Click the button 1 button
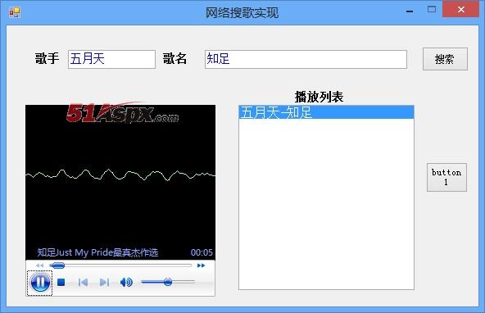485x313 pixels. point(446,177)
